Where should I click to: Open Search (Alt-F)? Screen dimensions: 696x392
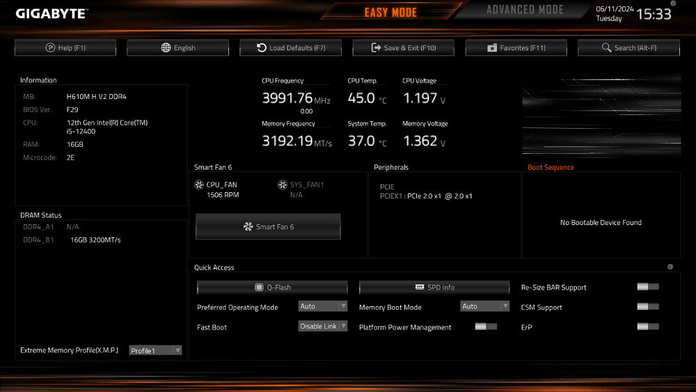pos(629,47)
